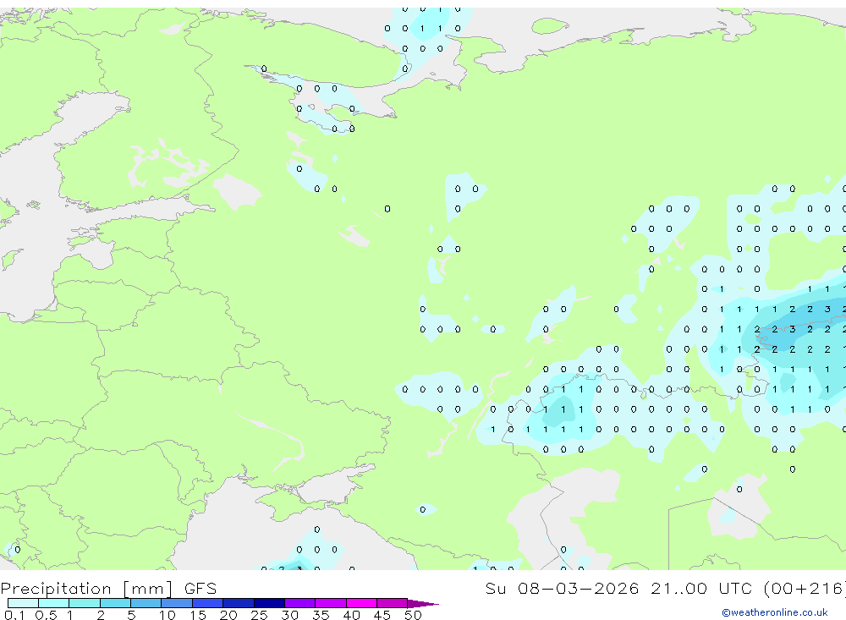The image size is (846, 620).
Task: Click the legend label '15'
Action: tap(198, 615)
